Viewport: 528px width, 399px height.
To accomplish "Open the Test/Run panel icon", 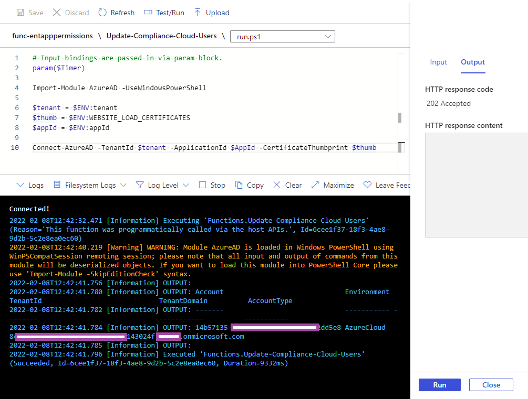I will (x=148, y=13).
